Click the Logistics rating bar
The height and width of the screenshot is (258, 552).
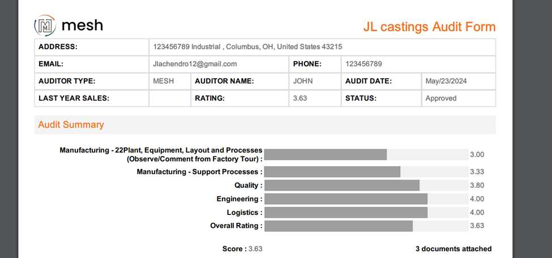point(346,213)
